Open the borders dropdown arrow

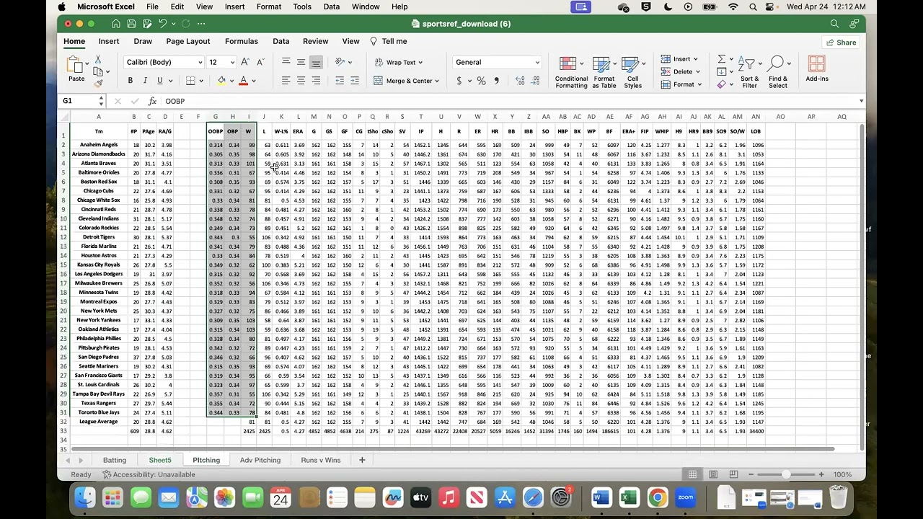202,81
